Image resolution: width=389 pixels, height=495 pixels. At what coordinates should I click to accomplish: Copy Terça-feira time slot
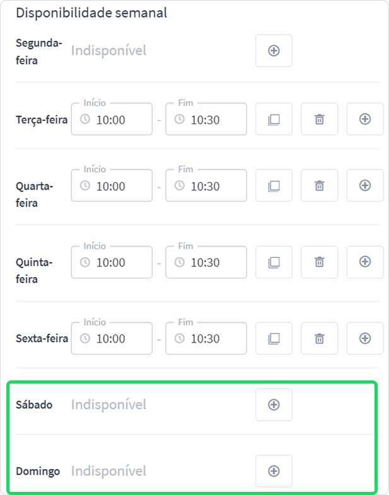(x=274, y=119)
